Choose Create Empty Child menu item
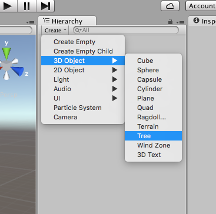Viewport: 216px width, 214px height. 83,51
